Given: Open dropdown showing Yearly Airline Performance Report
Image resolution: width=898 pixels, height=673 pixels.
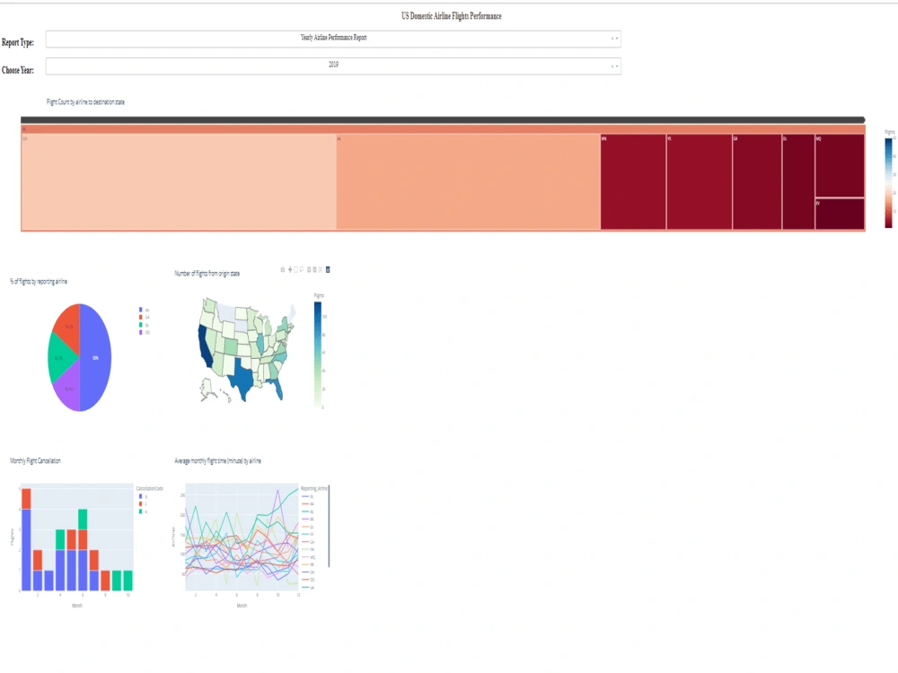Looking at the screenshot, I should click(333, 39).
